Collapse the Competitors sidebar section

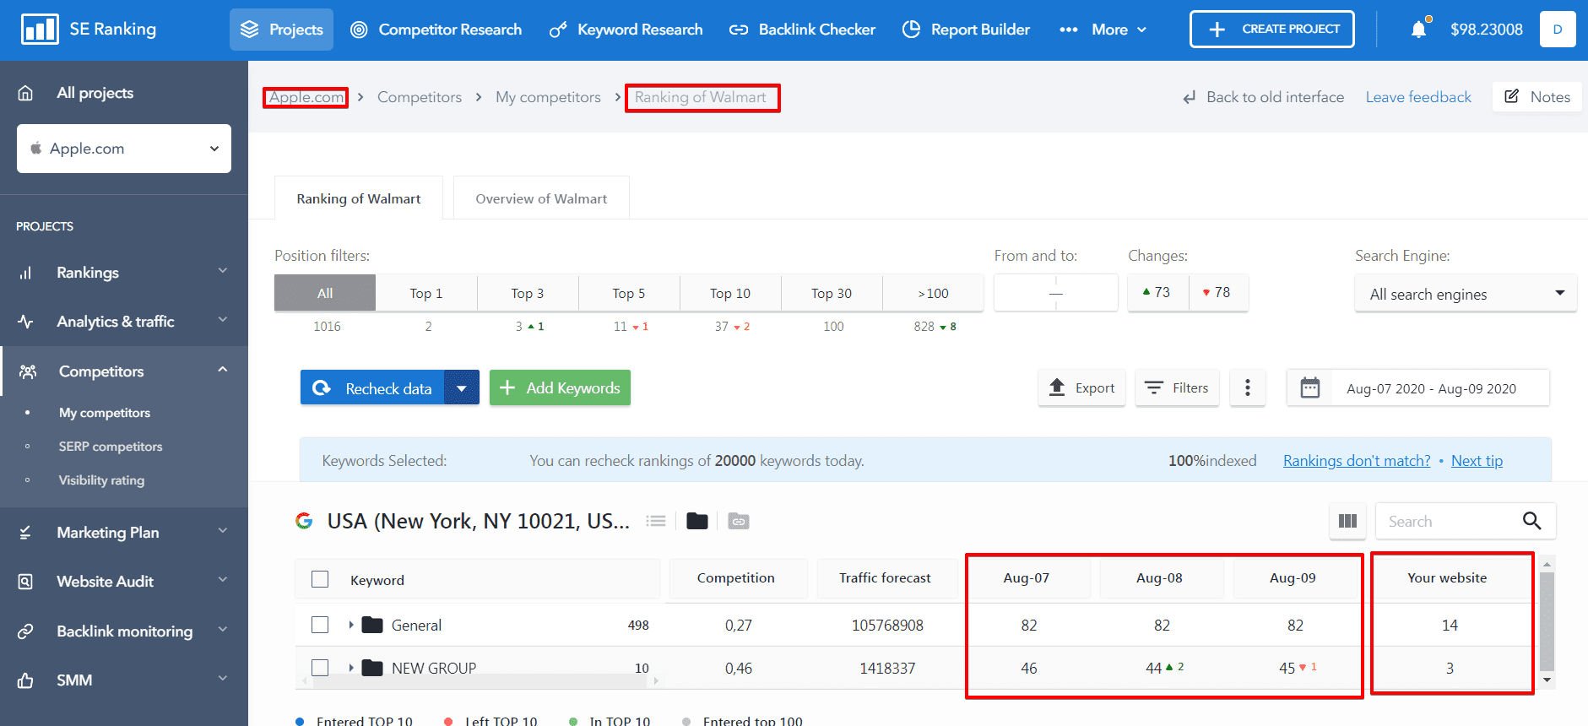pyautogui.click(x=223, y=370)
